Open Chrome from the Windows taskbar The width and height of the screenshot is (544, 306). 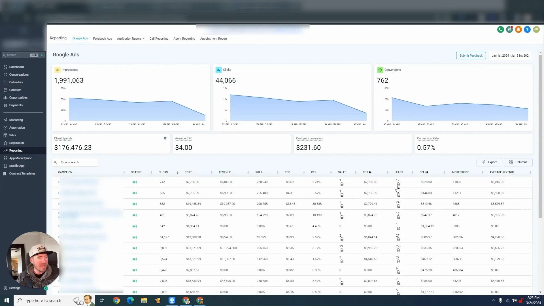(116, 300)
